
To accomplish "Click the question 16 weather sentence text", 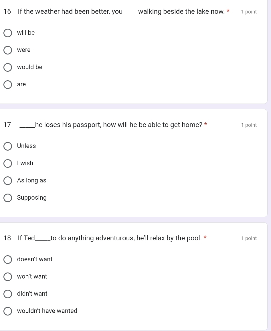I will tap(120, 12).
